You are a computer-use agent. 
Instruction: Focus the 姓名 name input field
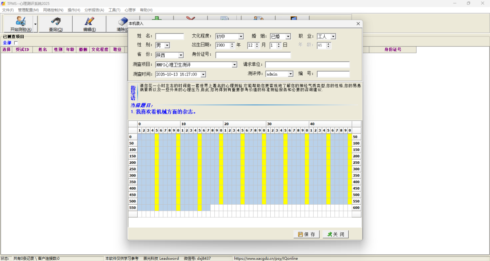(x=170, y=36)
